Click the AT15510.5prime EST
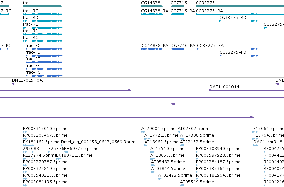 (x=152, y=152)
